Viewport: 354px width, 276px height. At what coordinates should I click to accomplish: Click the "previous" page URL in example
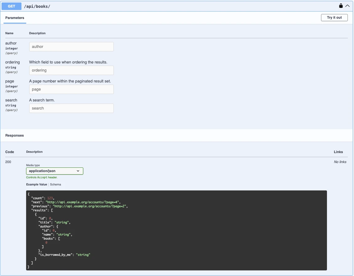pos(90,206)
